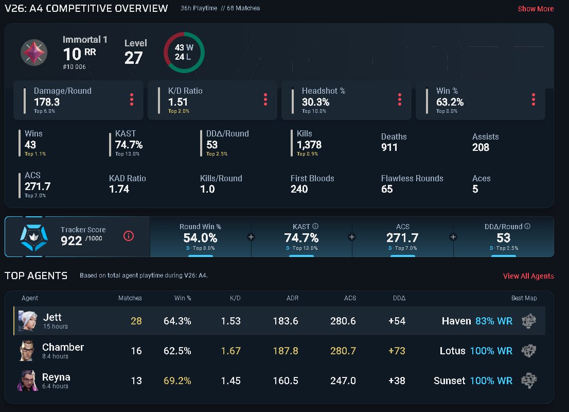The width and height of the screenshot is (569, 412).
Task: Click the Sunset map icon
Action: (529, 381)
